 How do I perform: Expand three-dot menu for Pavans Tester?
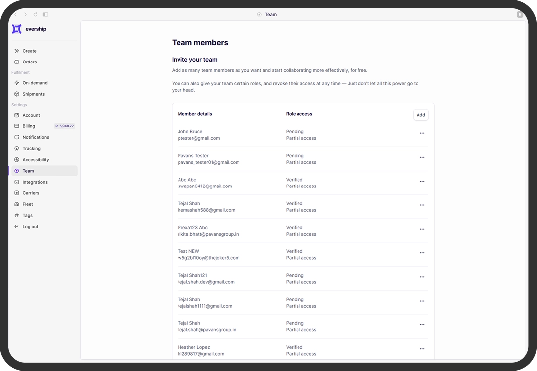click(x=422, y=157)
